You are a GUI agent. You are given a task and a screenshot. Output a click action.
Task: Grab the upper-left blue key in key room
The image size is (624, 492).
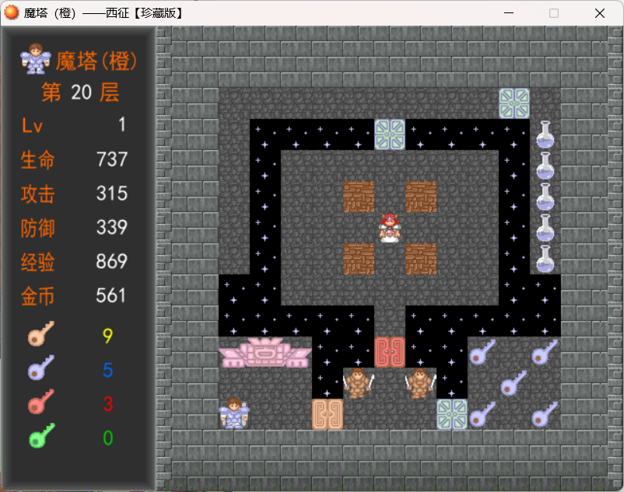(x=482, y=352)
